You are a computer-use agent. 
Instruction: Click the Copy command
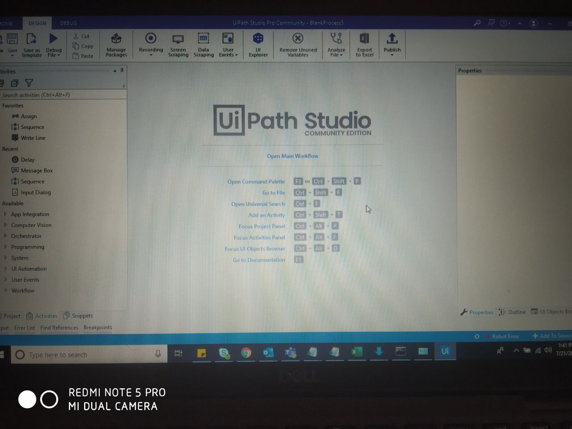(83, 46)
